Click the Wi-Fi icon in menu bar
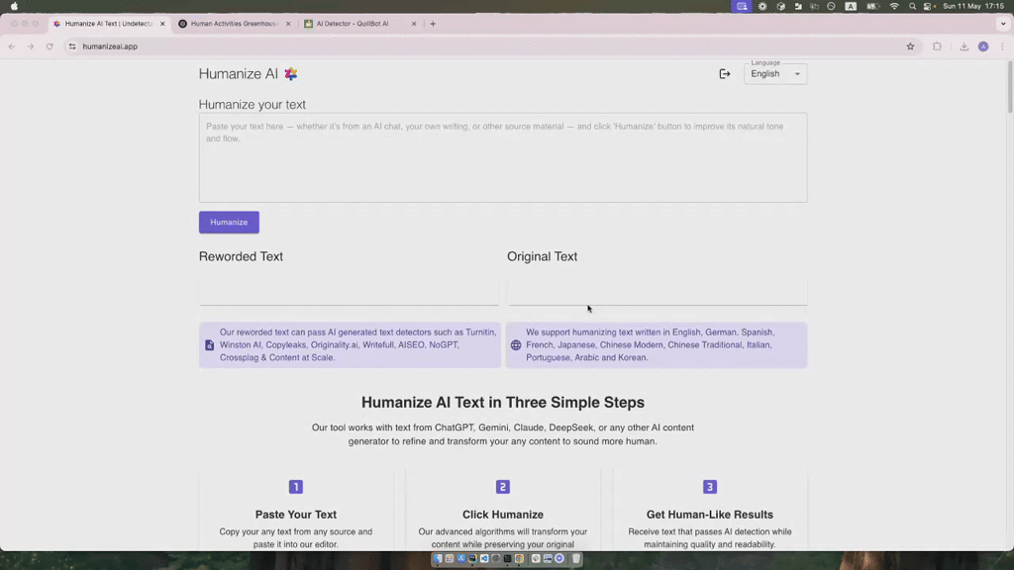This screenshot has height=570, width=1014. [x=894, y=6]
